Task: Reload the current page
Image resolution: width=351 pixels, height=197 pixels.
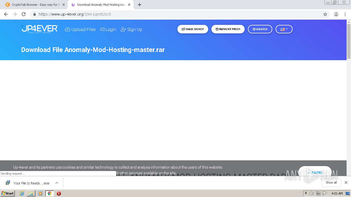Action: tap(24, 14)
